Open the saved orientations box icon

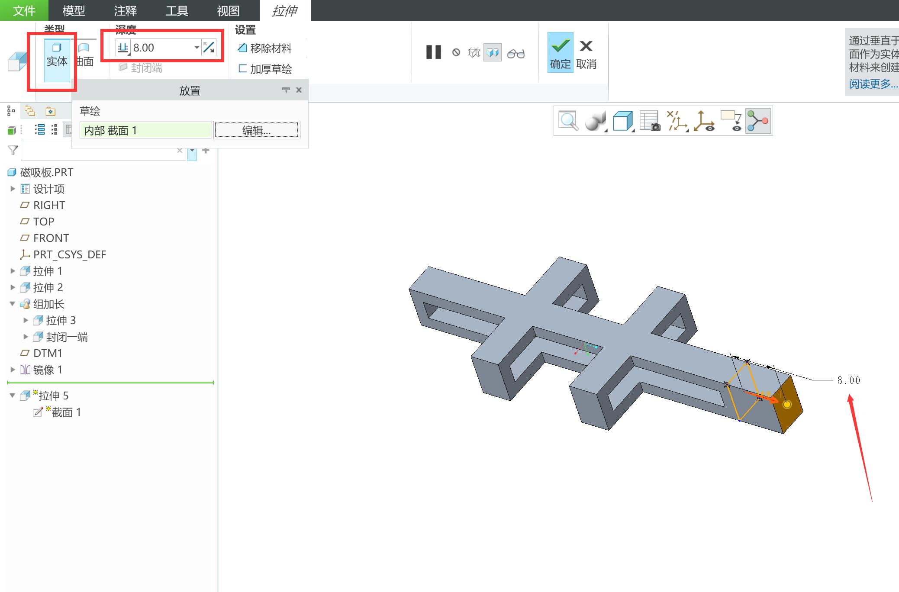[623, 121]
